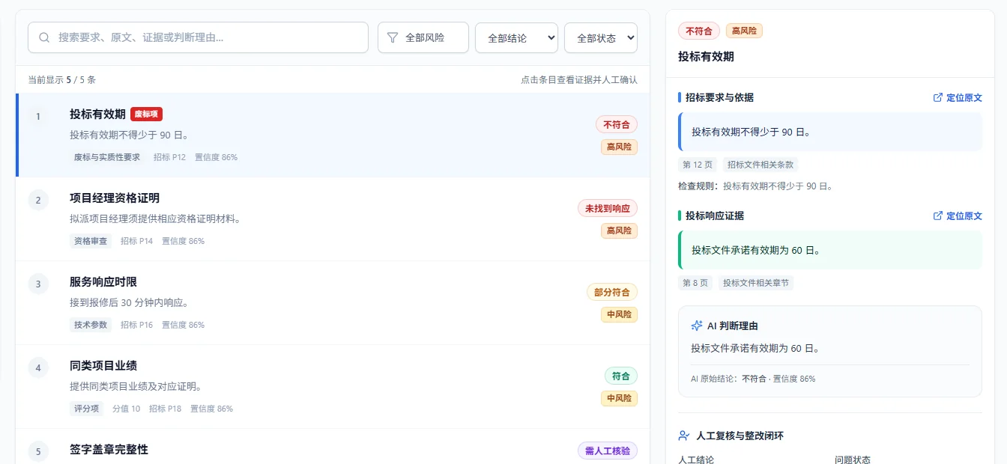Click external-link icon next to 招标要求与依据 定位原文

coord(938,97)
